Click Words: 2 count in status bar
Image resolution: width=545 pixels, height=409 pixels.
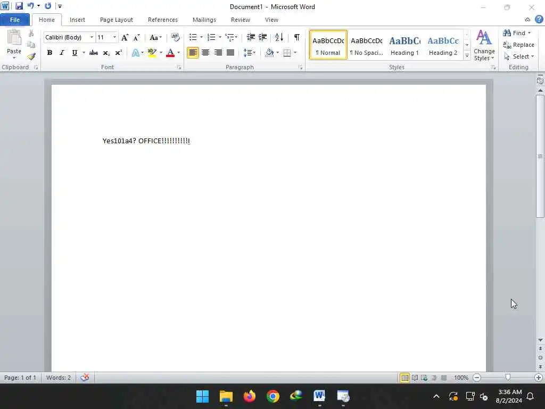click(x=59, y=378)
